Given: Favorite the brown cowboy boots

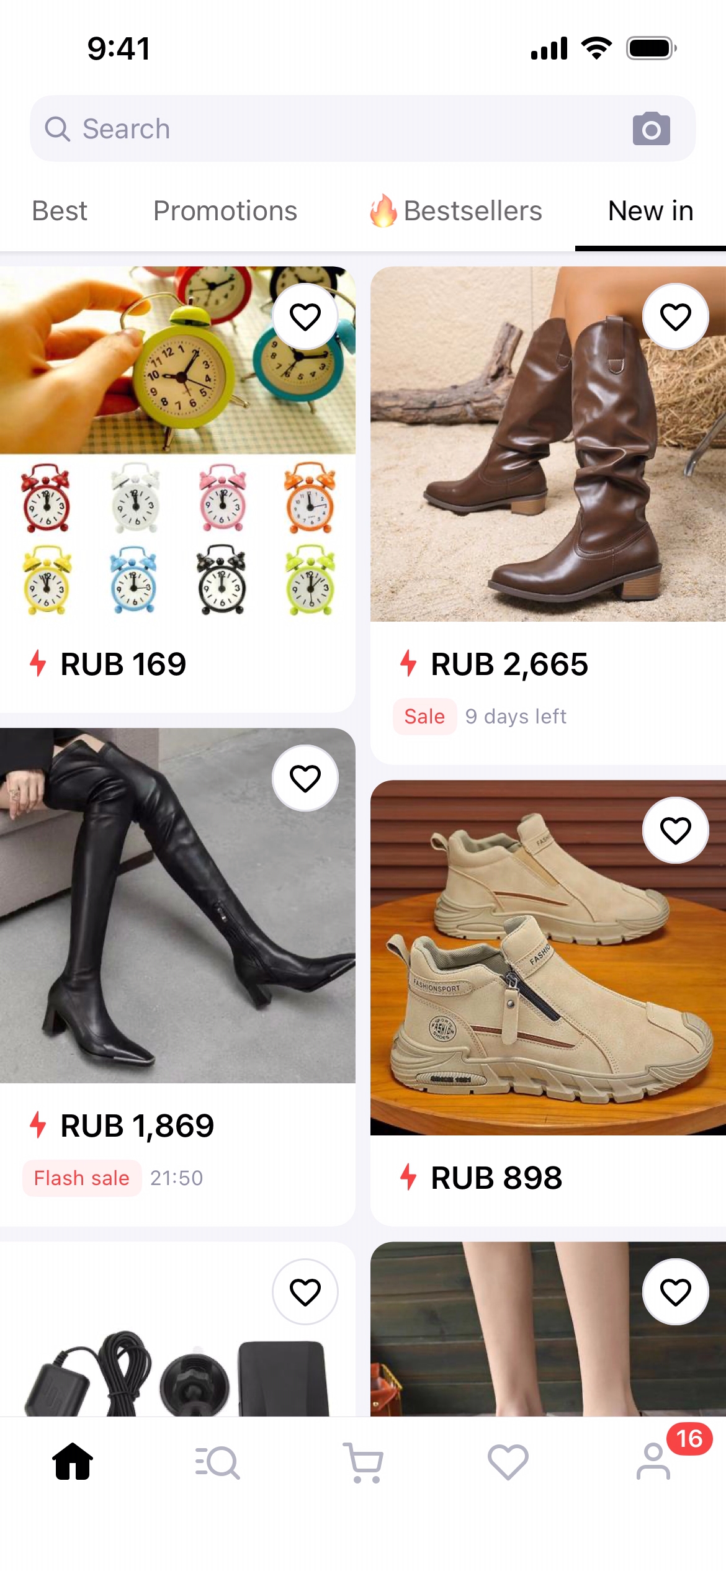Looking at the screenshot, I should tap(676, 316).
